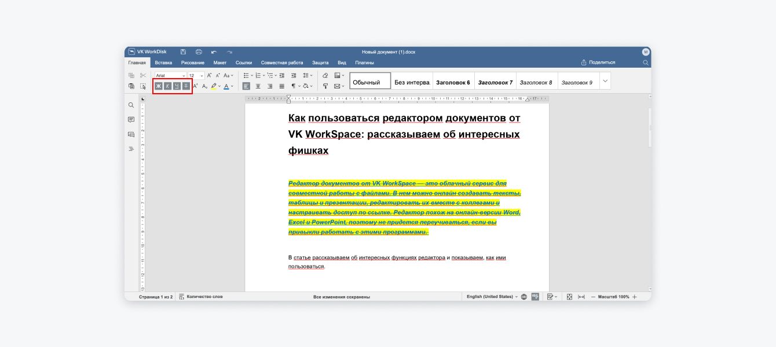The width and height of the screenshot is (776, 347).
Task: Click the zoom in plus button
Action: 635,297
